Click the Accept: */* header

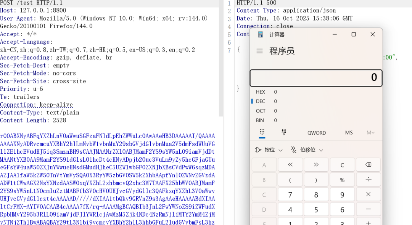18,34
